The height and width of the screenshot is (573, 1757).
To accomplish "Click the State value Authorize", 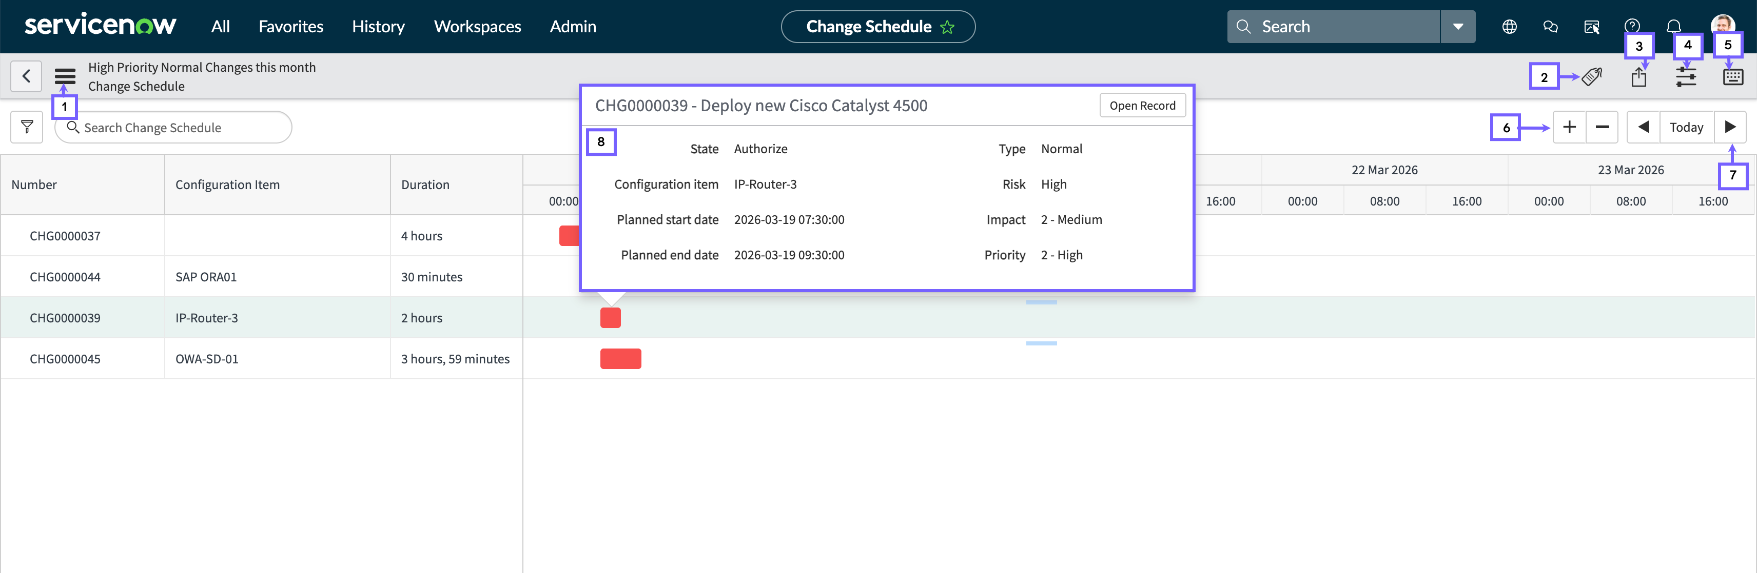I will click(x=760, y=149).
